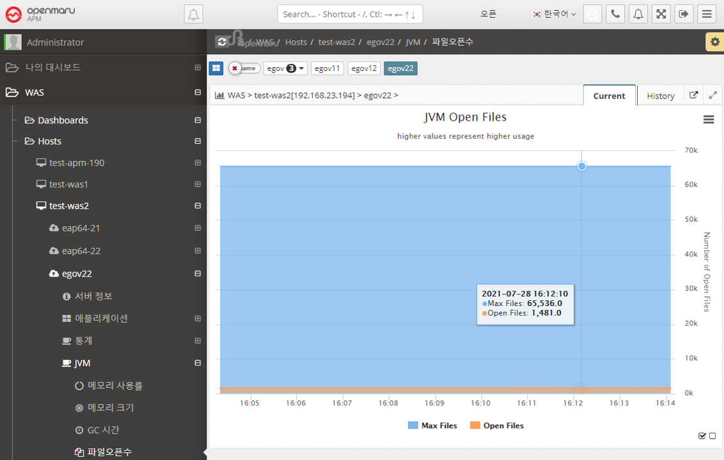Viewport: 724px width, 460px height.
Task: Click the breadcrumb refresh icon
Action: pos(222,42)
